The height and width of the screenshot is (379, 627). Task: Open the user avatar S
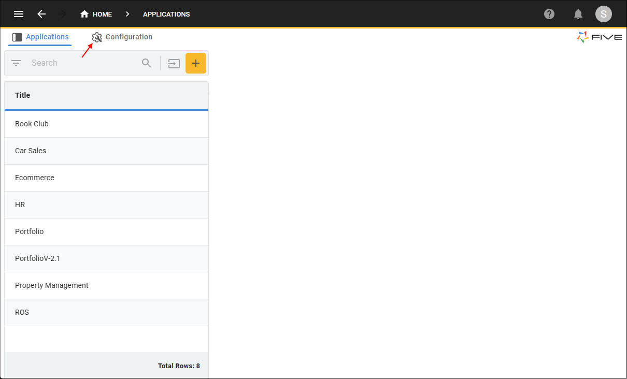click(603, 14)
